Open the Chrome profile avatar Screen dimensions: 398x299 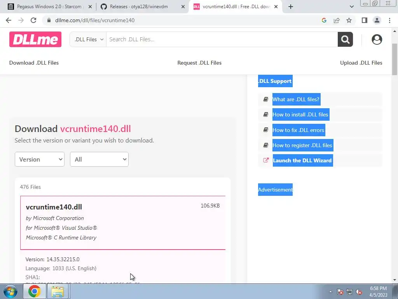coord(377,20)
